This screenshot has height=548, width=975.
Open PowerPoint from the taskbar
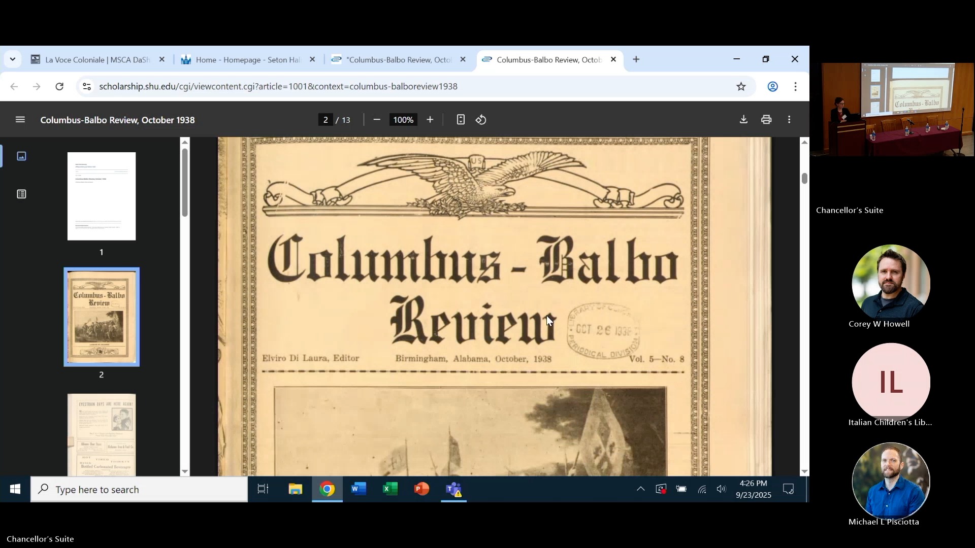pyautogui.click(x=421, y=489)
